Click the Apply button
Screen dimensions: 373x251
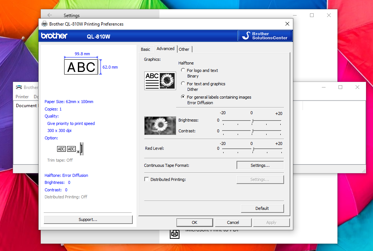(271, 222)
